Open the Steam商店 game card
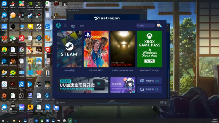The height and width of the screenshot is (123, 219). point(70,49)
